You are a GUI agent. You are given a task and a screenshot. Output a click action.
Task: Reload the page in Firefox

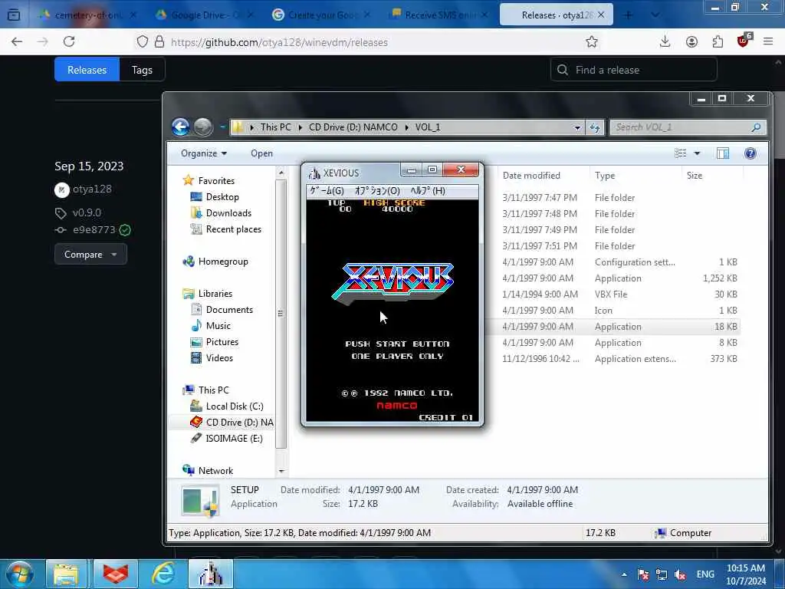tap(69, 41)
